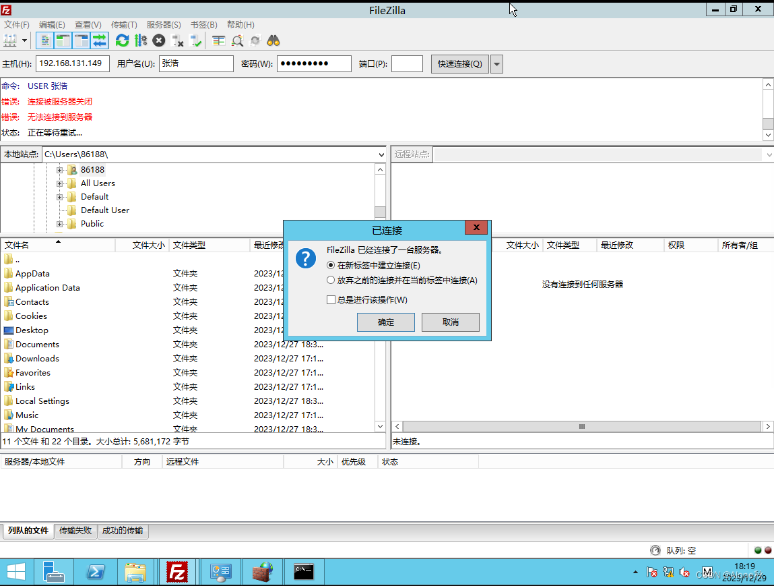Click the 取消 button in dialog
Screen dimensions: 774x586
click(450, 322)
